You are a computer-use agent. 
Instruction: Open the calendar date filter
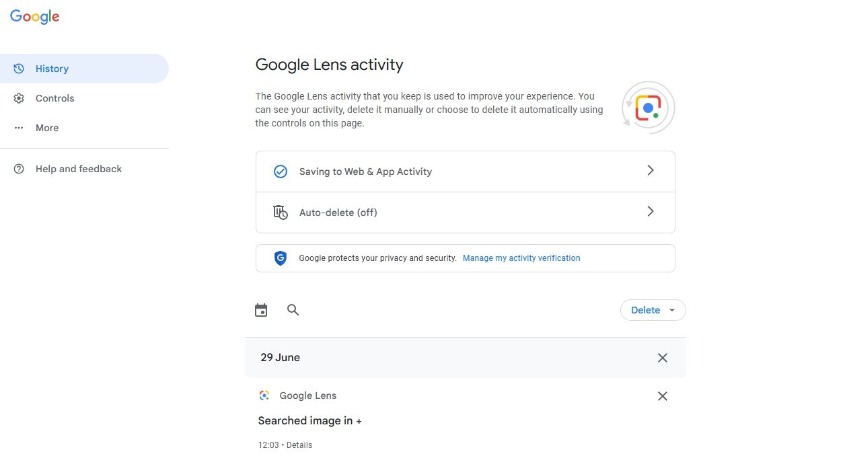261,309
